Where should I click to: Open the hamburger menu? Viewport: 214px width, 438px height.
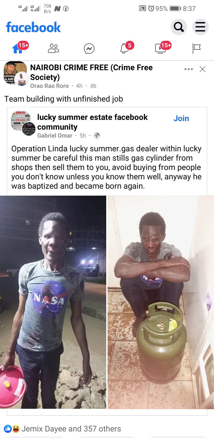200,27
